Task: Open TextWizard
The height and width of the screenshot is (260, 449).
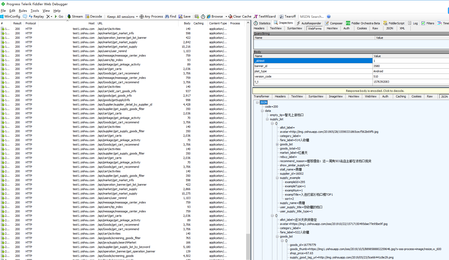Action: pyautogui.click(x=265, y=16)
